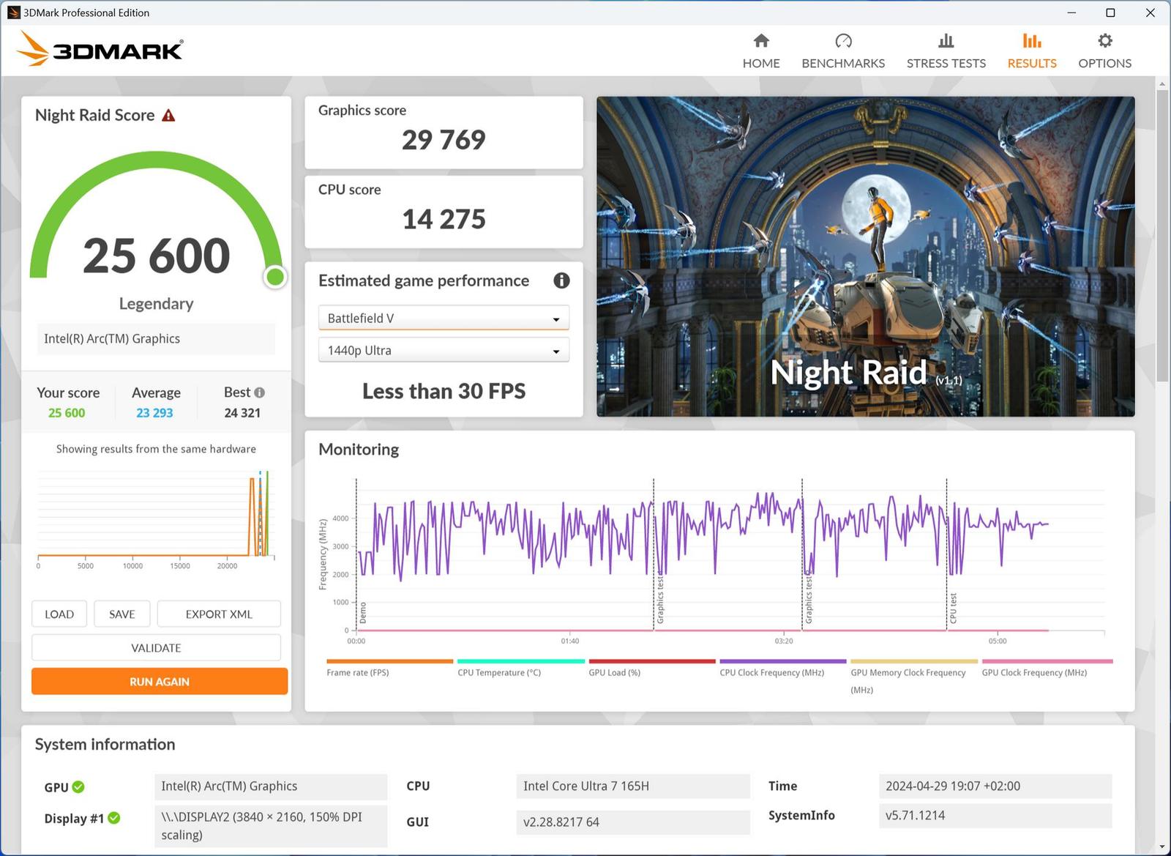Toggle GPU Memory Clock Frequency legend swatch

point(914,661)
